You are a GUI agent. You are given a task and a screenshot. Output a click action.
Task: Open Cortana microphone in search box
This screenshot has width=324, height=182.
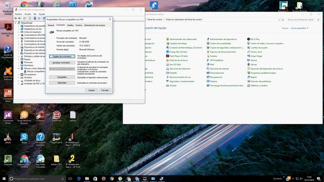(x=63, y=178)
